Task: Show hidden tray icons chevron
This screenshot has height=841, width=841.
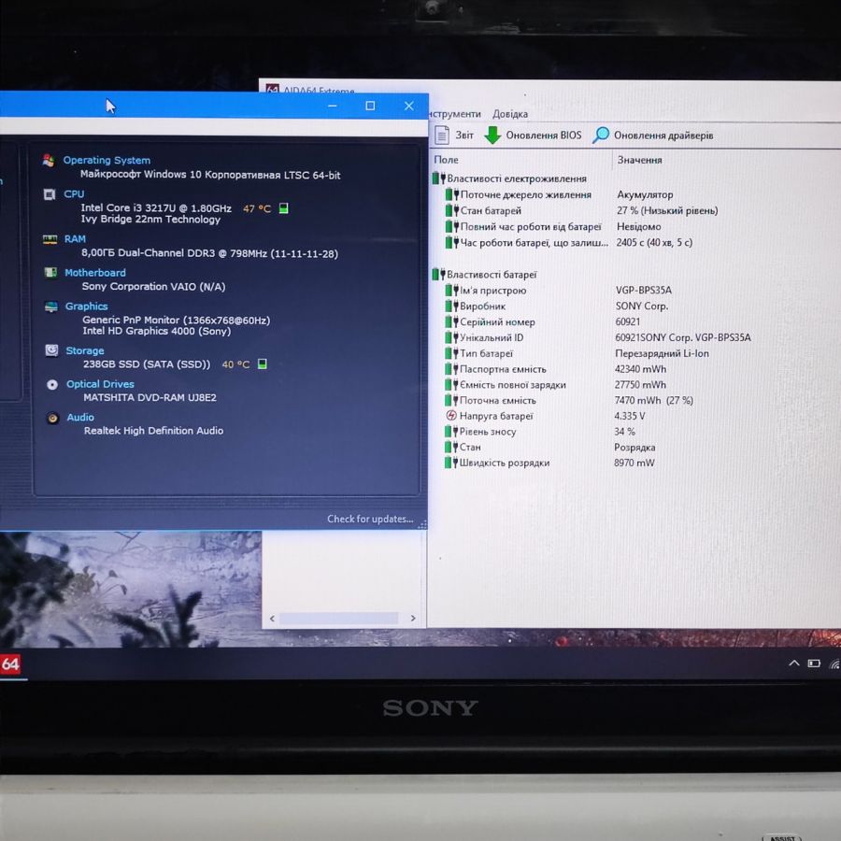Action: [x=794, y=663]
